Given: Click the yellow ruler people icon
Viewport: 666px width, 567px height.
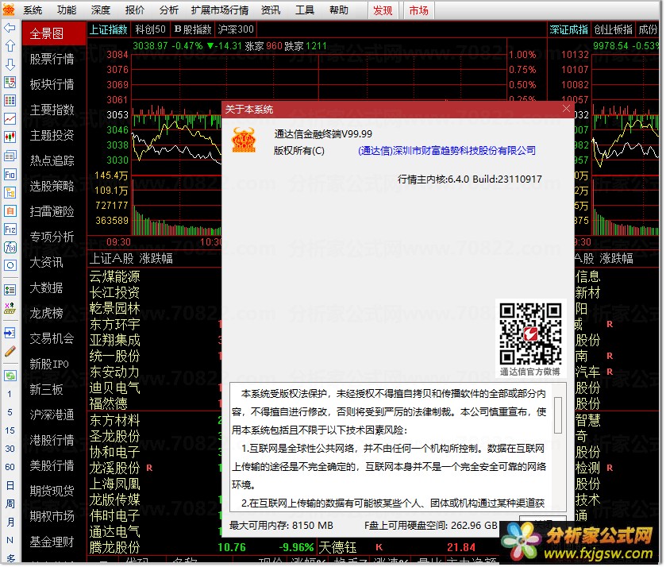Looking at the screenshot, I should pyautogui.click(x=10, y=308).
